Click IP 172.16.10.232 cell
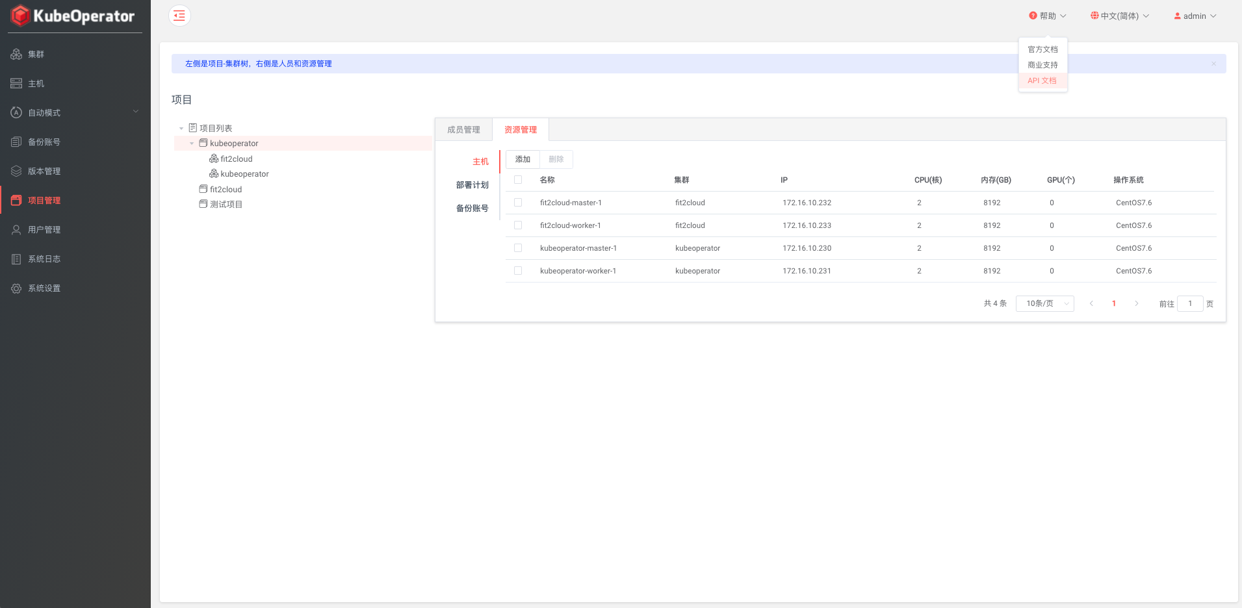This screenshot has width=1242, height=608. pyautogui.click(x=807, y=203)
